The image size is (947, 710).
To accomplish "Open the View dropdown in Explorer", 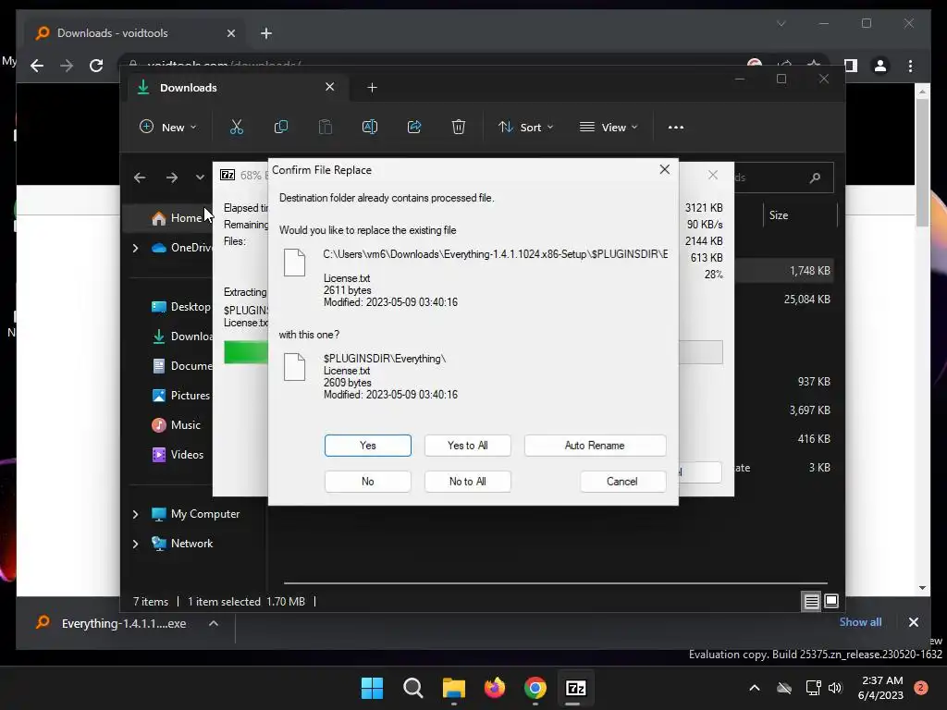I will click(609, 127).
